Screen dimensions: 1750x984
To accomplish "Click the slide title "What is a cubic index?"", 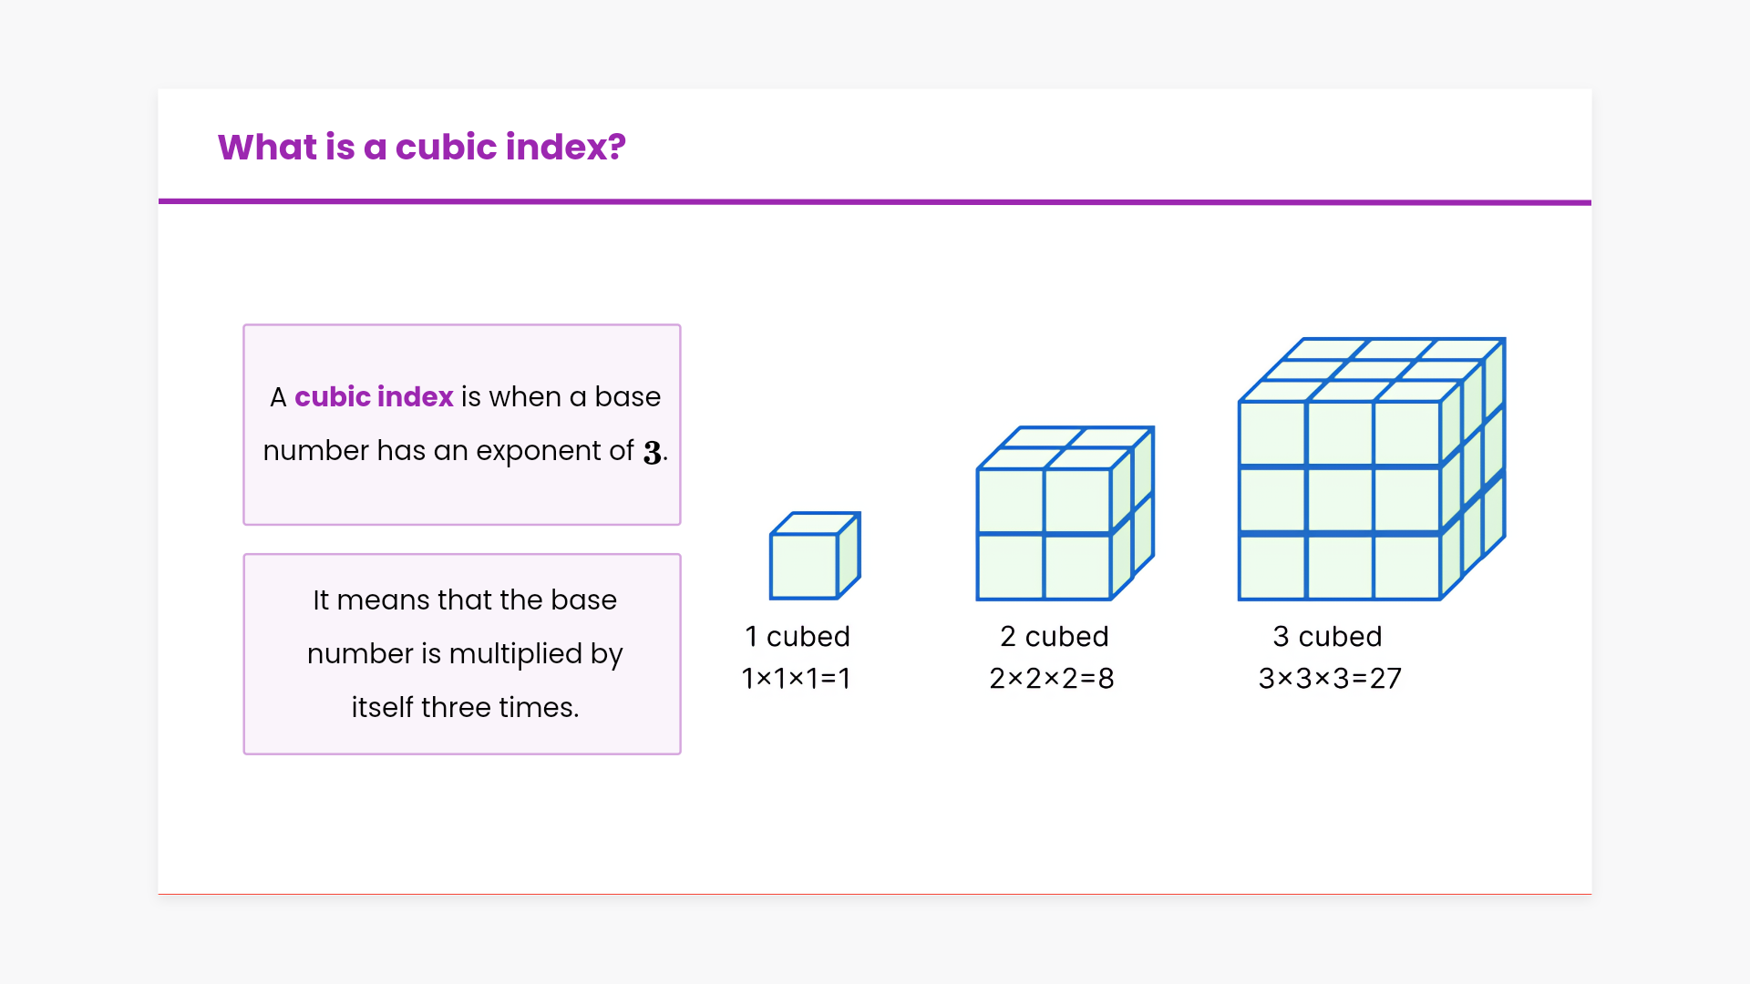I will [421, 147].
